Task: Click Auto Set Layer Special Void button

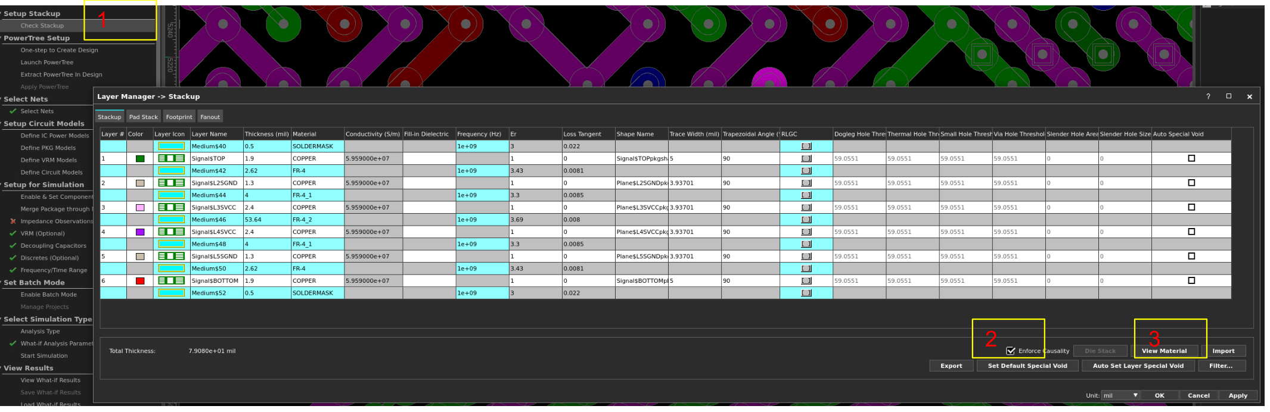Action: click(1138, 366)
